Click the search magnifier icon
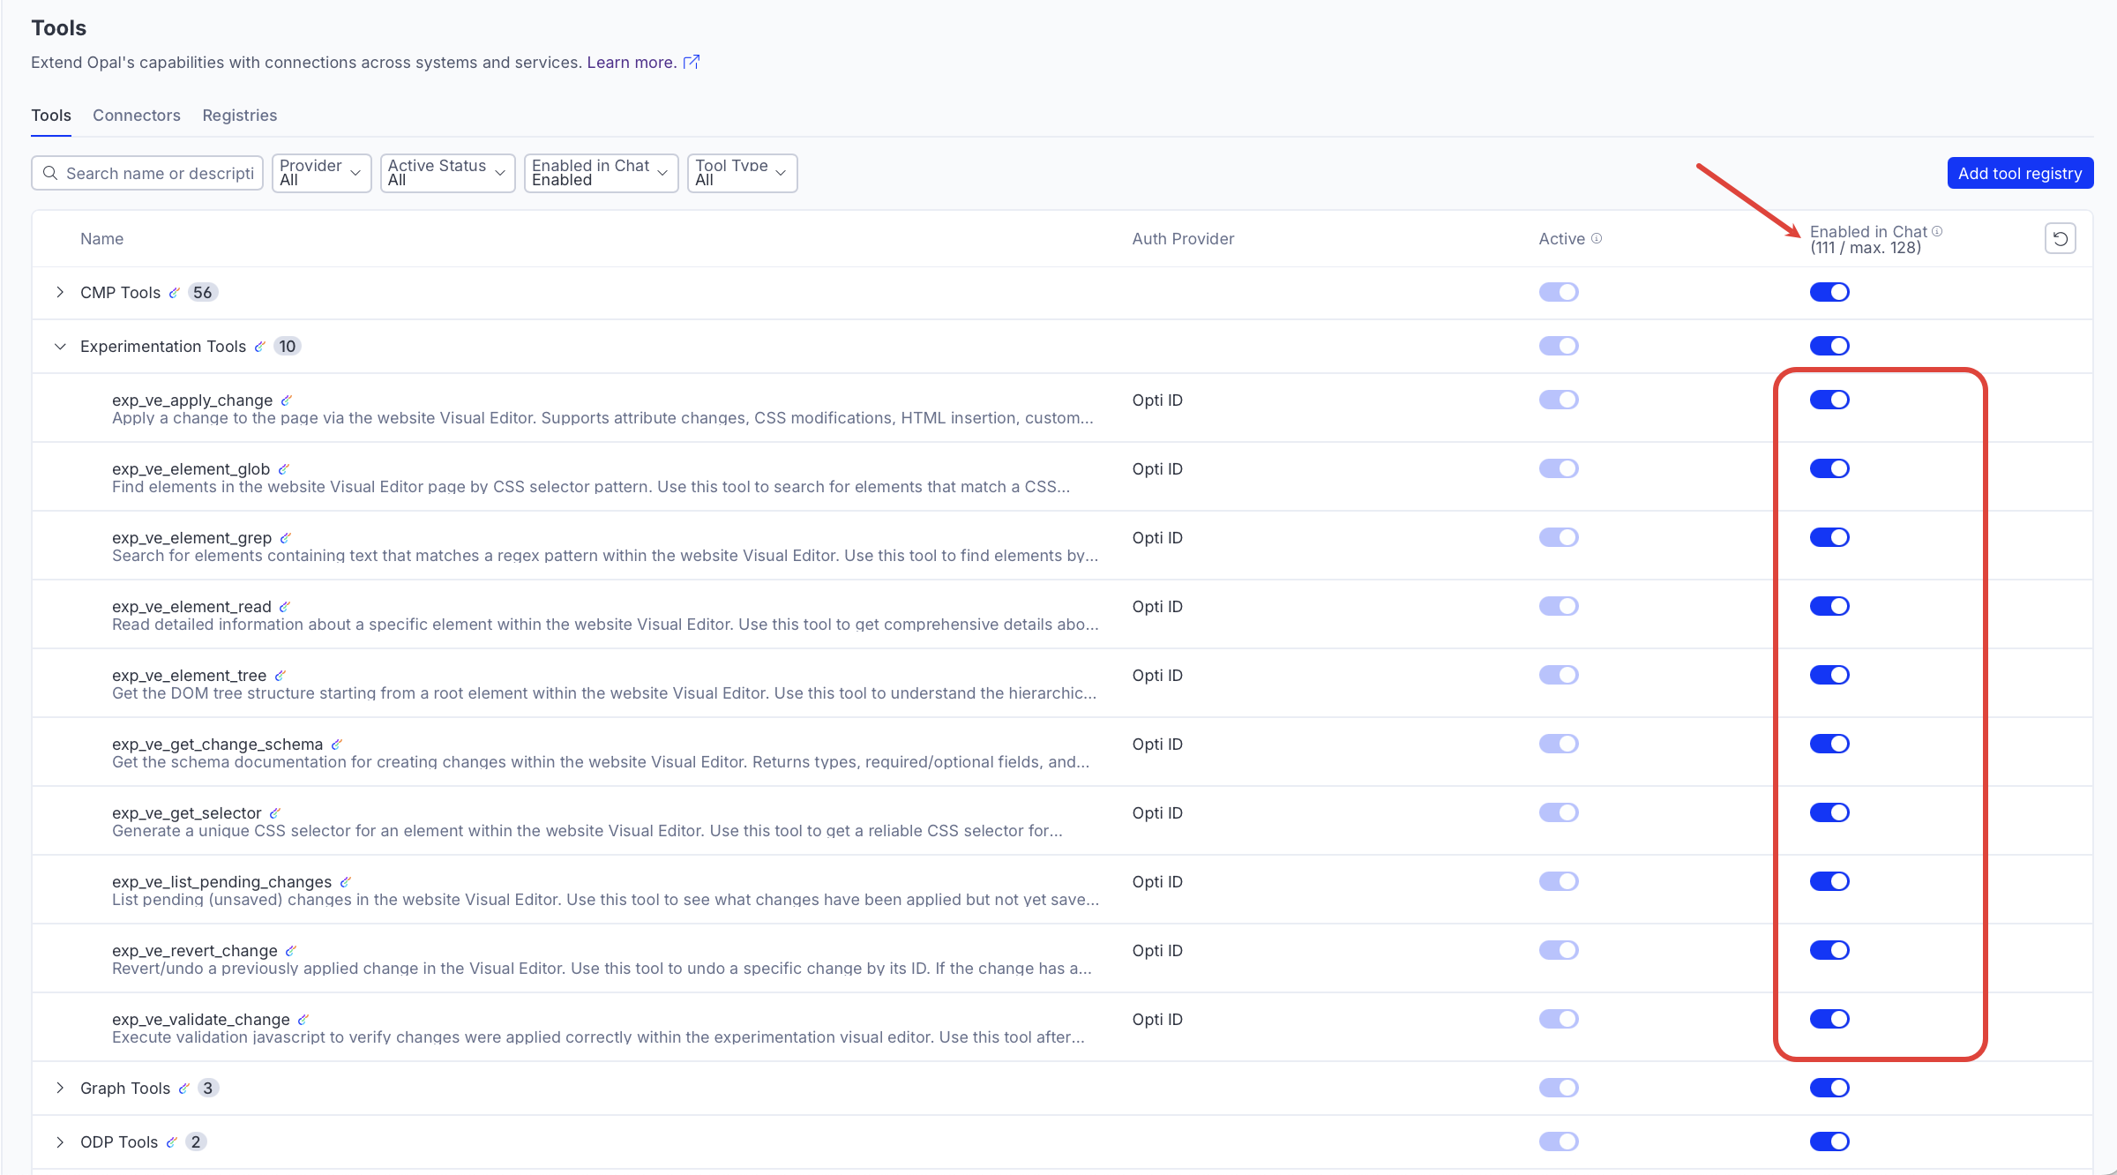2117x1175 pixels. point(50,173)
